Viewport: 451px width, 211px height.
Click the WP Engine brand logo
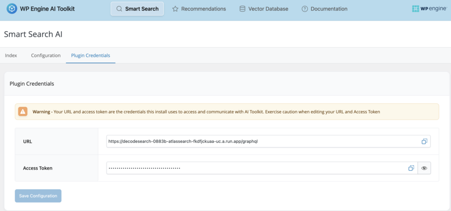pos(429,9)
